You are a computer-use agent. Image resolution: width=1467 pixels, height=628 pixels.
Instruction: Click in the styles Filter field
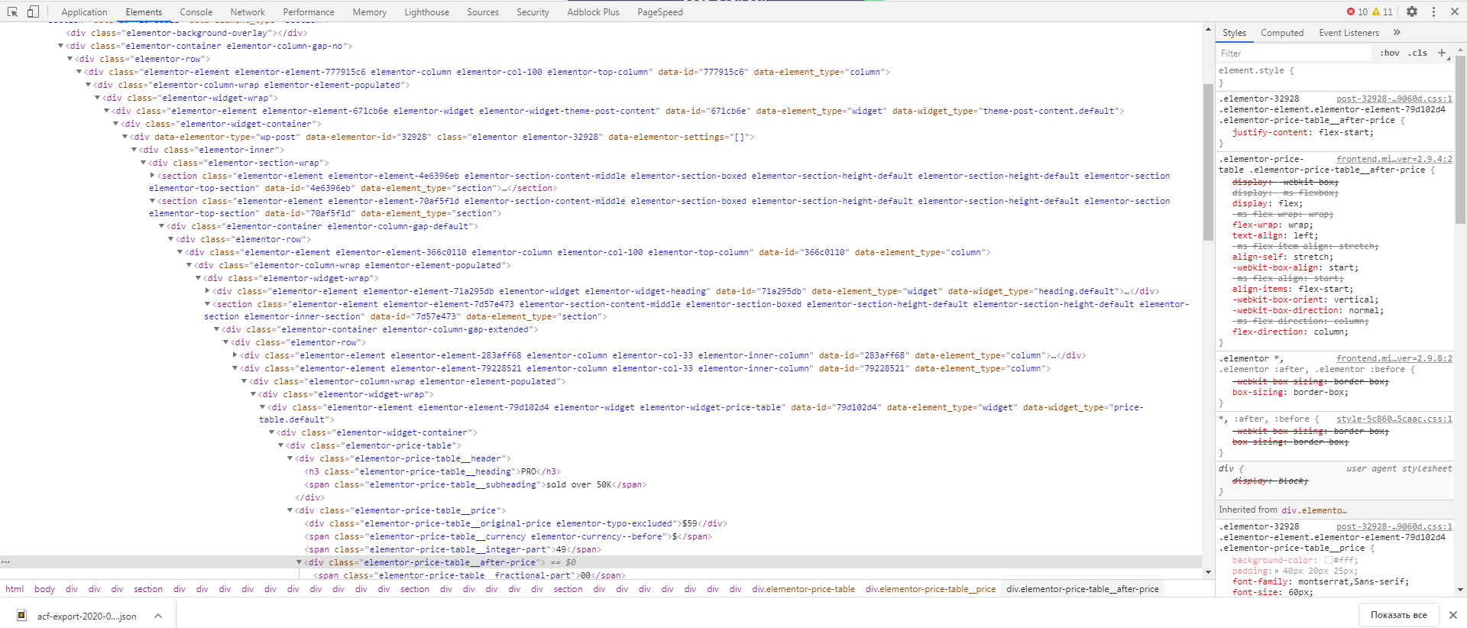point(1294,53)
